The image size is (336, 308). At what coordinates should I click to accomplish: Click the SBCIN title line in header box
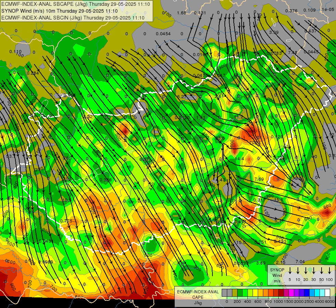(73, 18)
